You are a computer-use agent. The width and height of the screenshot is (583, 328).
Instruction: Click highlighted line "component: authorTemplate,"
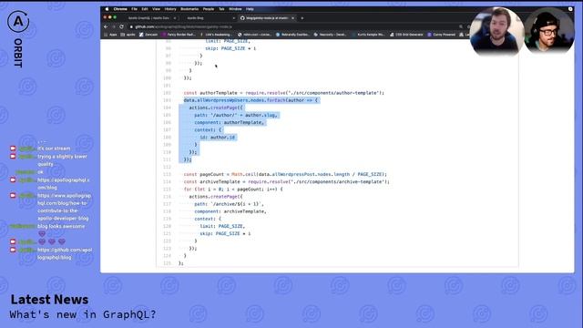point(229,122)
